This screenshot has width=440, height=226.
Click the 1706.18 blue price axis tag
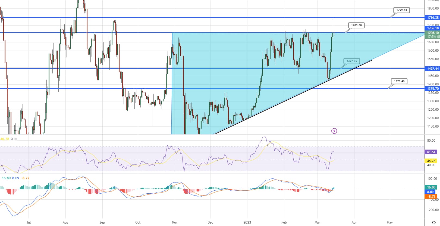pos(432,28)
